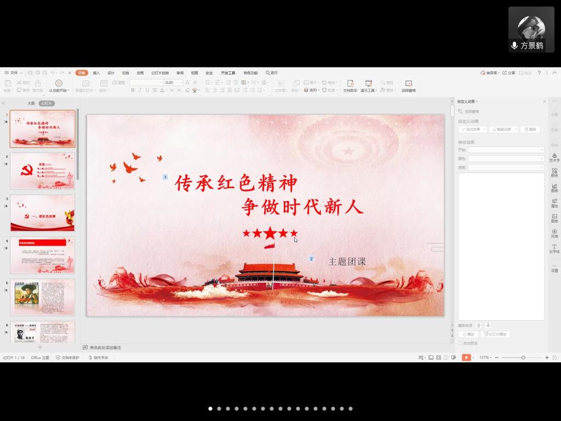Click the zoom slider handle
Screen dimensions: 561x421
[523, 357]
